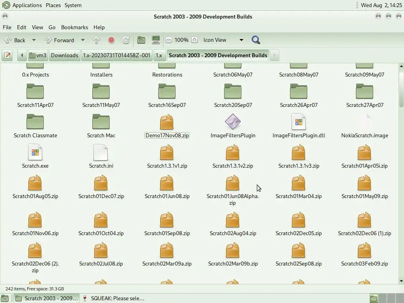This screenshot has height=303, width=404.
Task: Go to vm3 home in path bar
Action: pos(38,55)
